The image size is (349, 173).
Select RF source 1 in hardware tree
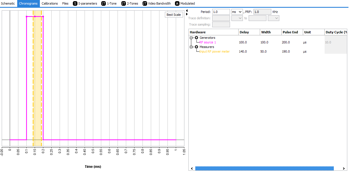[x=208, y=42]
